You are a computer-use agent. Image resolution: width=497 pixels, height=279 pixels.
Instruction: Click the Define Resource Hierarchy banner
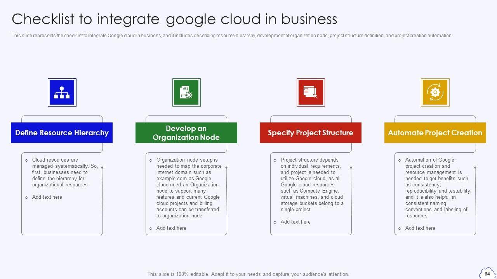tap(62, 133)
